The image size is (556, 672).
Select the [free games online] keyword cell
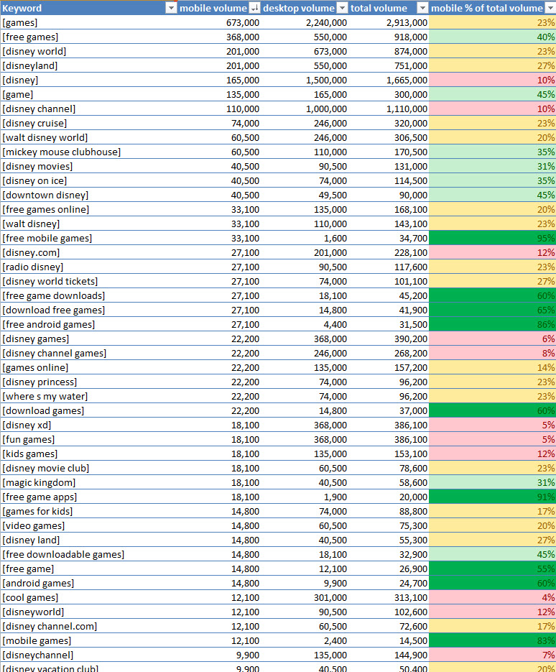[88, 209]
